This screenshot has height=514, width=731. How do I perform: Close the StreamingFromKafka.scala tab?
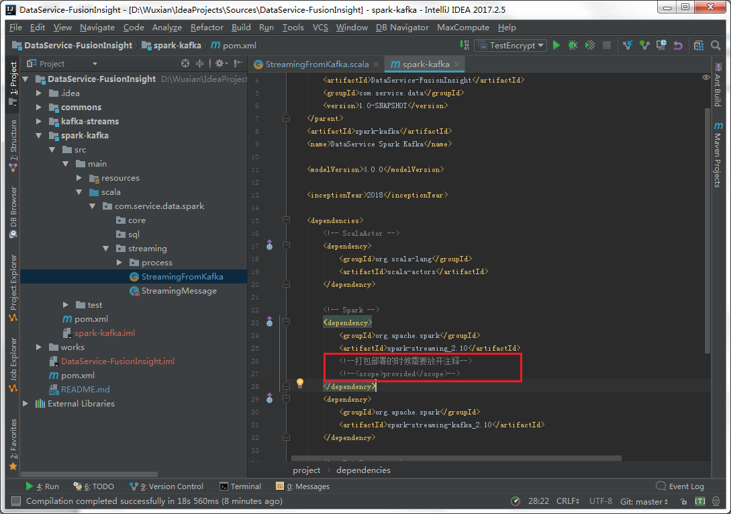point(376,65)
